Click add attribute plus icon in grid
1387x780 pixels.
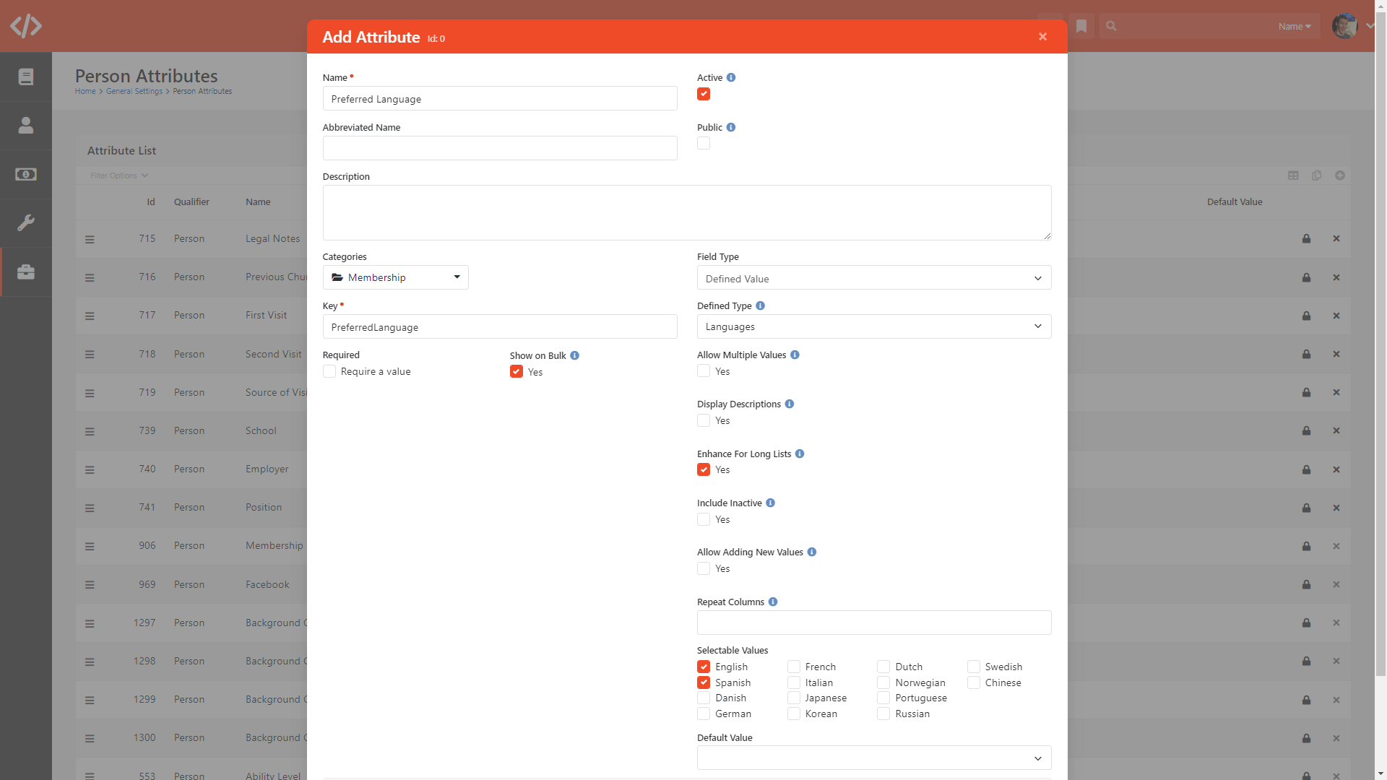[x=1340, y=175]
